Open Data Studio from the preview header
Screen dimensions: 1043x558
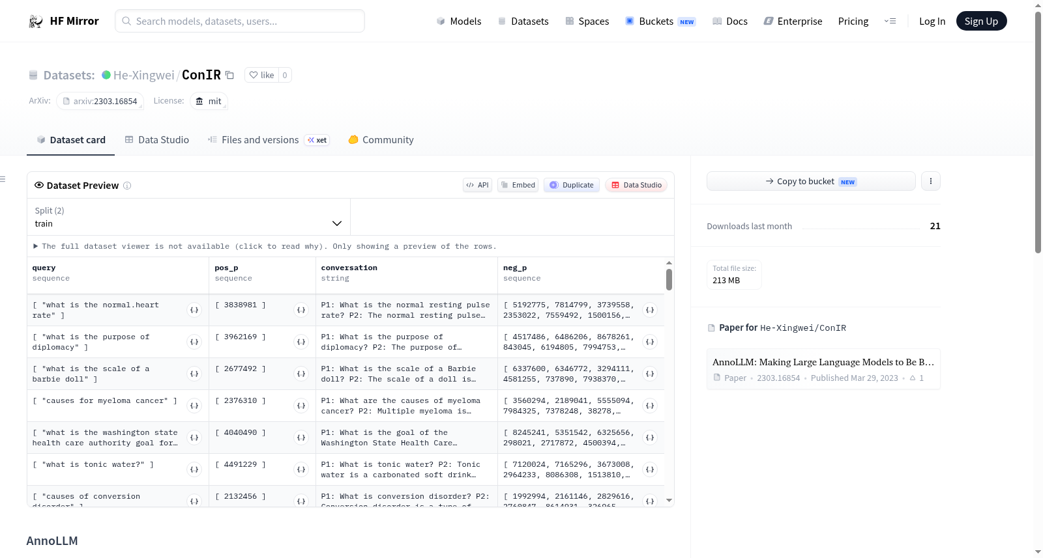tap(636, 185)
